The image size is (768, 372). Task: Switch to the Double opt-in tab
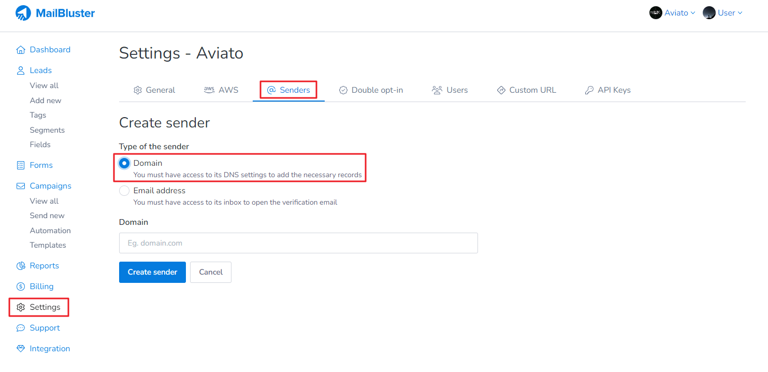click(x=371, y=90)
